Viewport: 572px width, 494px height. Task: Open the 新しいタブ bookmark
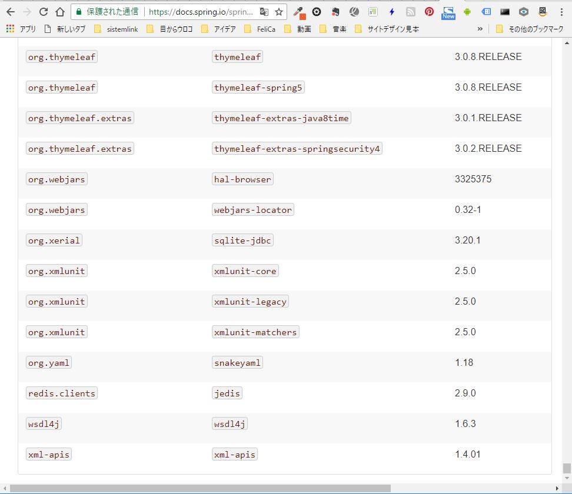pos(65,29)
